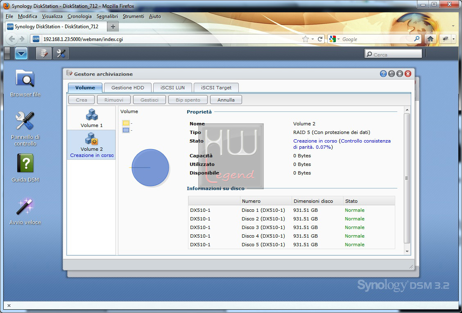
Task: Click the Dimensioni disco column header
Action: [x=318, y=201]
